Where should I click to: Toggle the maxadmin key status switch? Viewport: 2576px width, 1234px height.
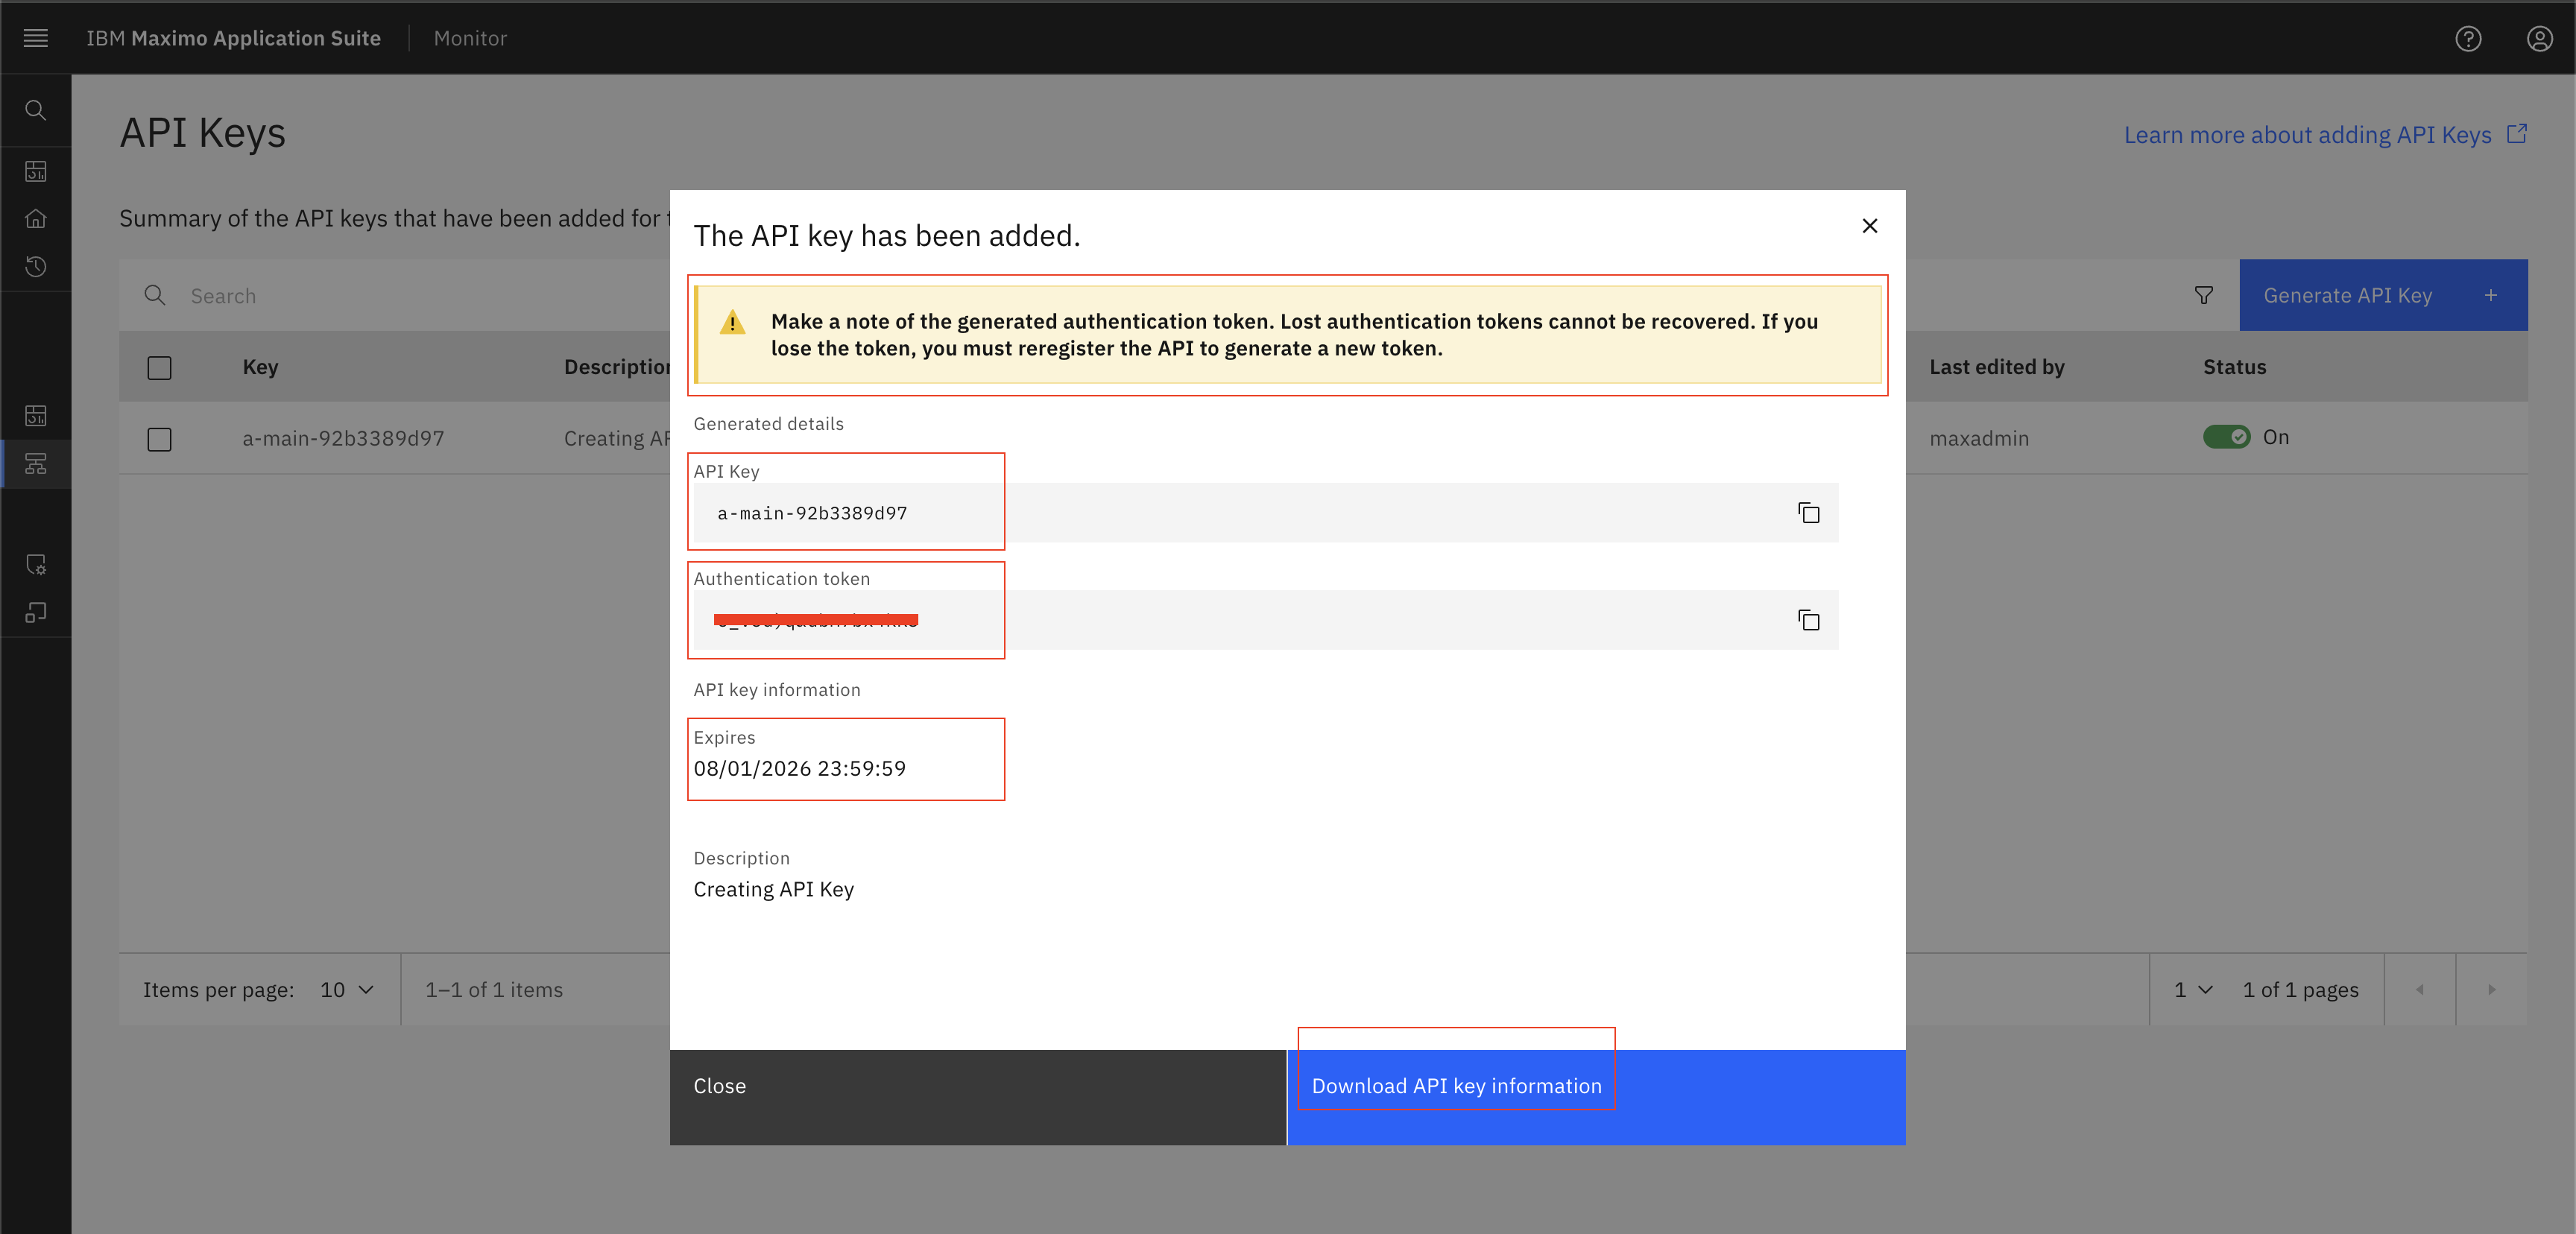coord(2227,437)
